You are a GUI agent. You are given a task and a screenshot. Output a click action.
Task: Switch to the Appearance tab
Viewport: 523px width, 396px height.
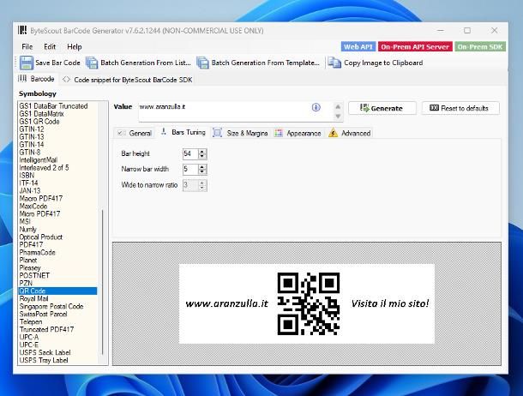click(298, 134)
